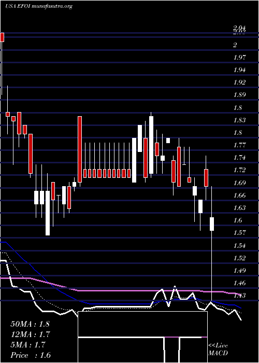The height and width of the screenshot is (363, 259).
Task: Click the 1.54 price axis label
Action: click(x=239, y=246)
